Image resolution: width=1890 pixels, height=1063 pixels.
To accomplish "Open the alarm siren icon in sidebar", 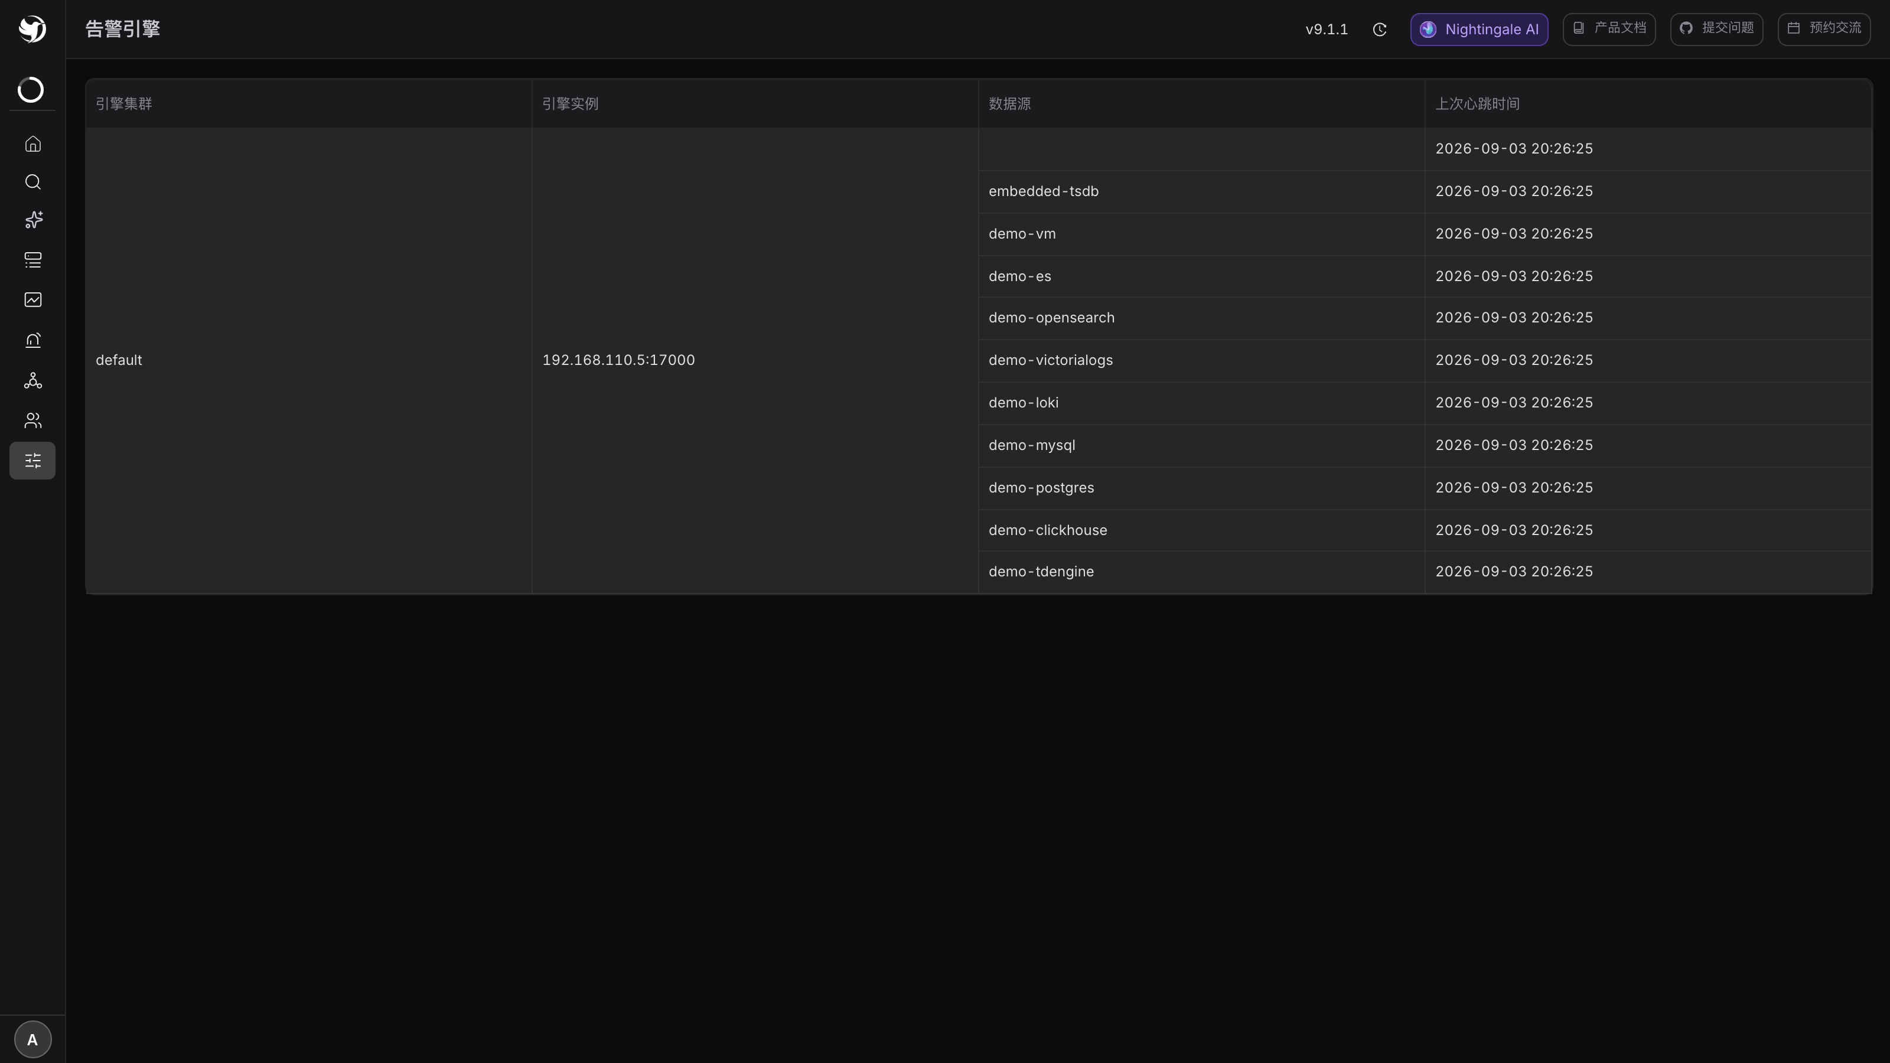I will pyautogui.click(x=33, y=340).
